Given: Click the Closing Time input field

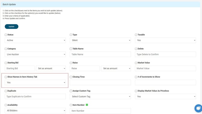Looking at the screenshot, I should click(100, 82).
